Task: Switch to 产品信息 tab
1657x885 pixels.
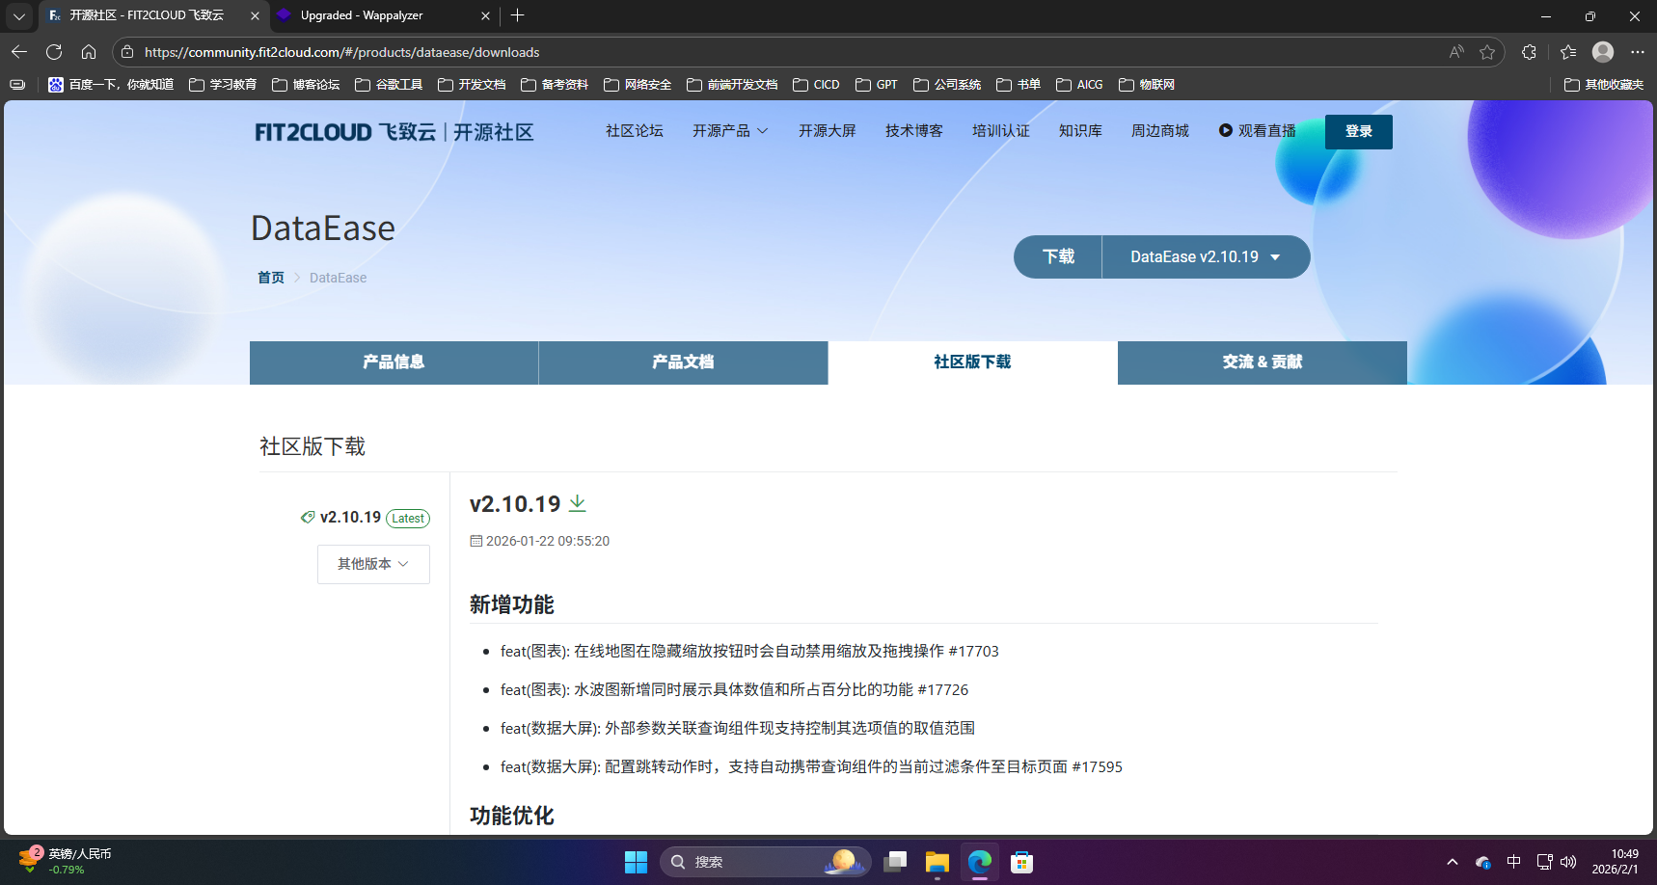Action: coord(394,362)
